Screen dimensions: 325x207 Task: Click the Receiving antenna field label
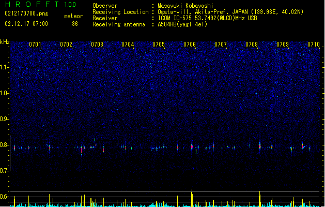[119, 24]
